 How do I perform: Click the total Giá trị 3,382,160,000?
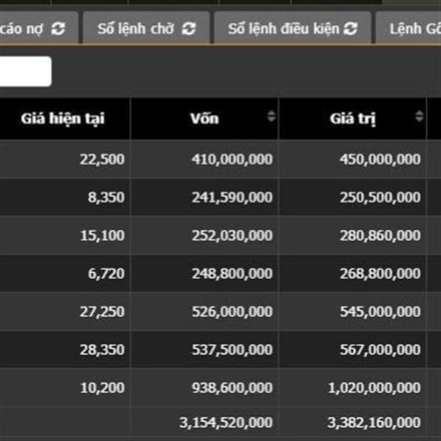tap(374, 423)
